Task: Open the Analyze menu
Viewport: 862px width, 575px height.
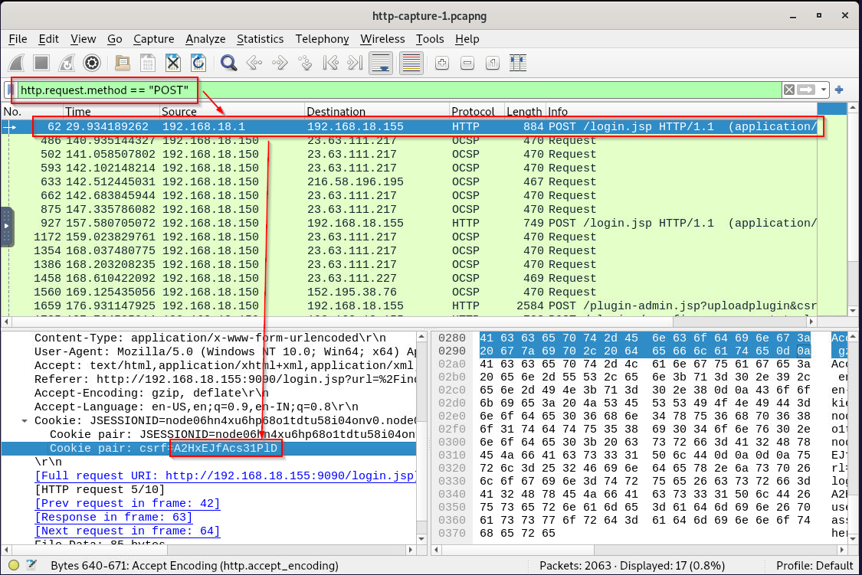Action: click(x=205, y=39)
